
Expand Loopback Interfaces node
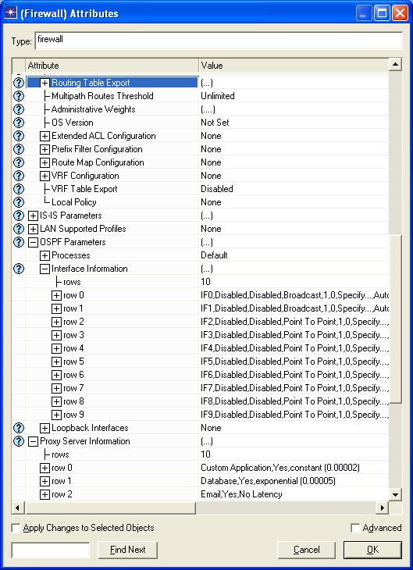click(x=45, y=428)
